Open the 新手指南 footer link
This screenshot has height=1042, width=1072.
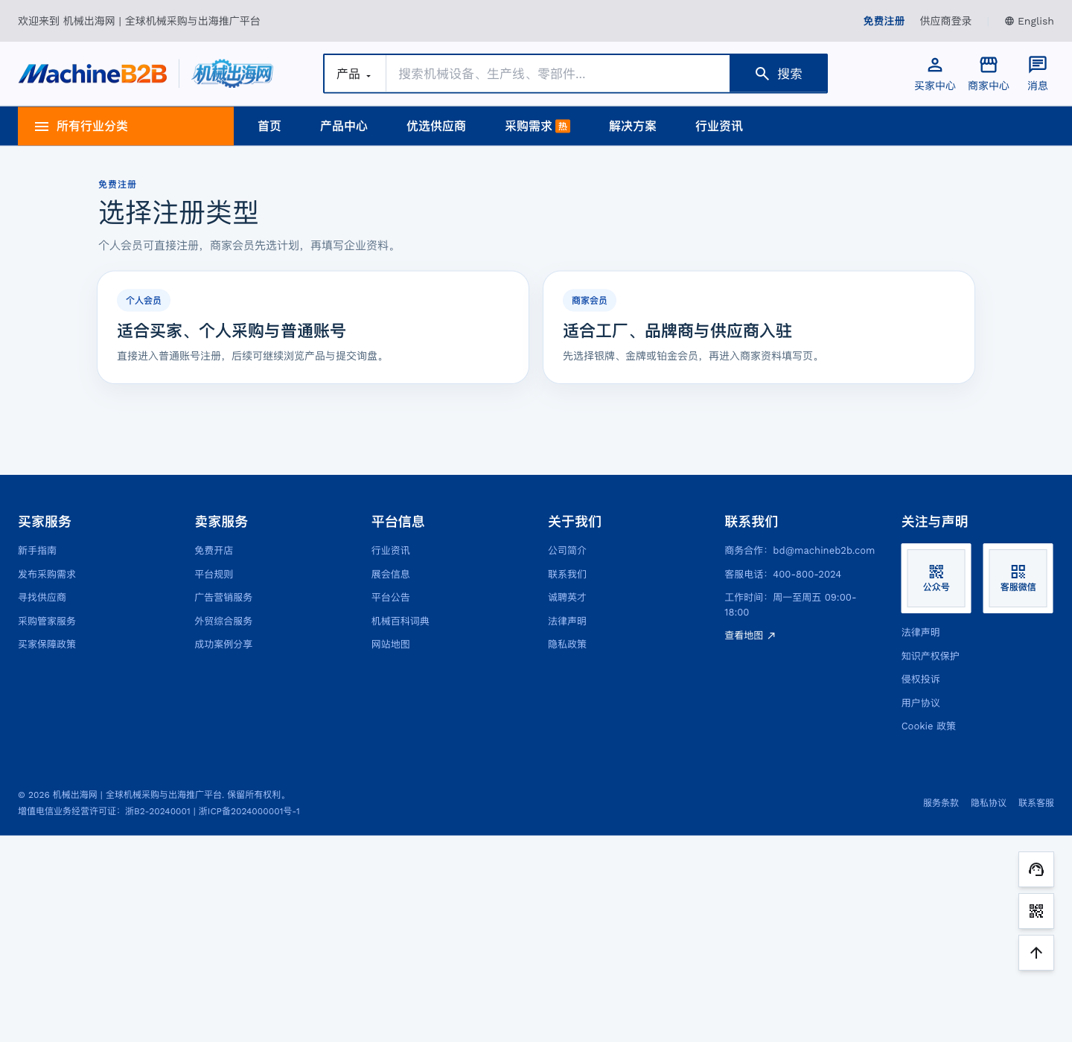37,551
